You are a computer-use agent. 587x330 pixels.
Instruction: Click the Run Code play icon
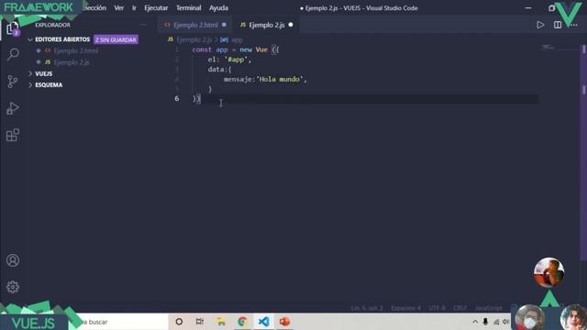point(540,25)
